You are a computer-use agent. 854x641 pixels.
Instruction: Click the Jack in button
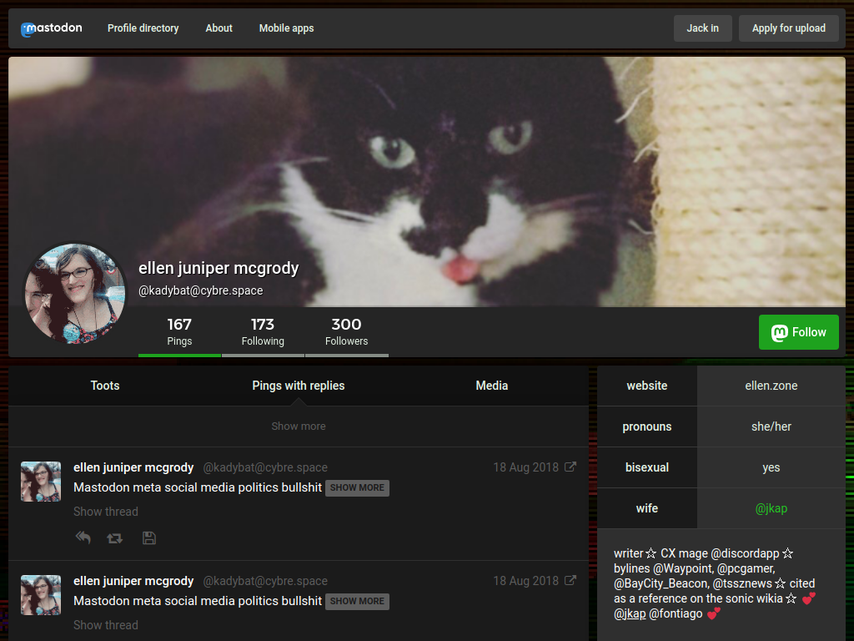702,28
